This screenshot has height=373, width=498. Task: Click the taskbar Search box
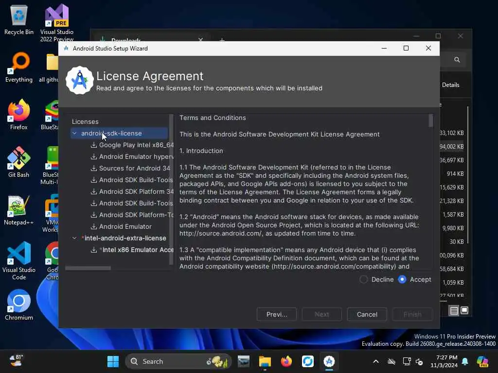click(178, 361)
